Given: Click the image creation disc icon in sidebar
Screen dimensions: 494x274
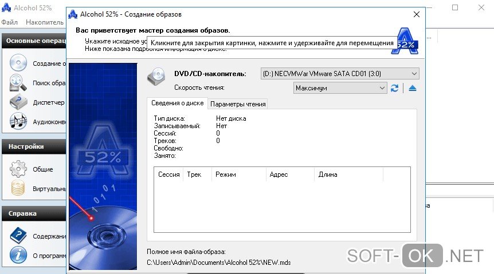Looking at the screenshot, I should (x=18, y=63).
